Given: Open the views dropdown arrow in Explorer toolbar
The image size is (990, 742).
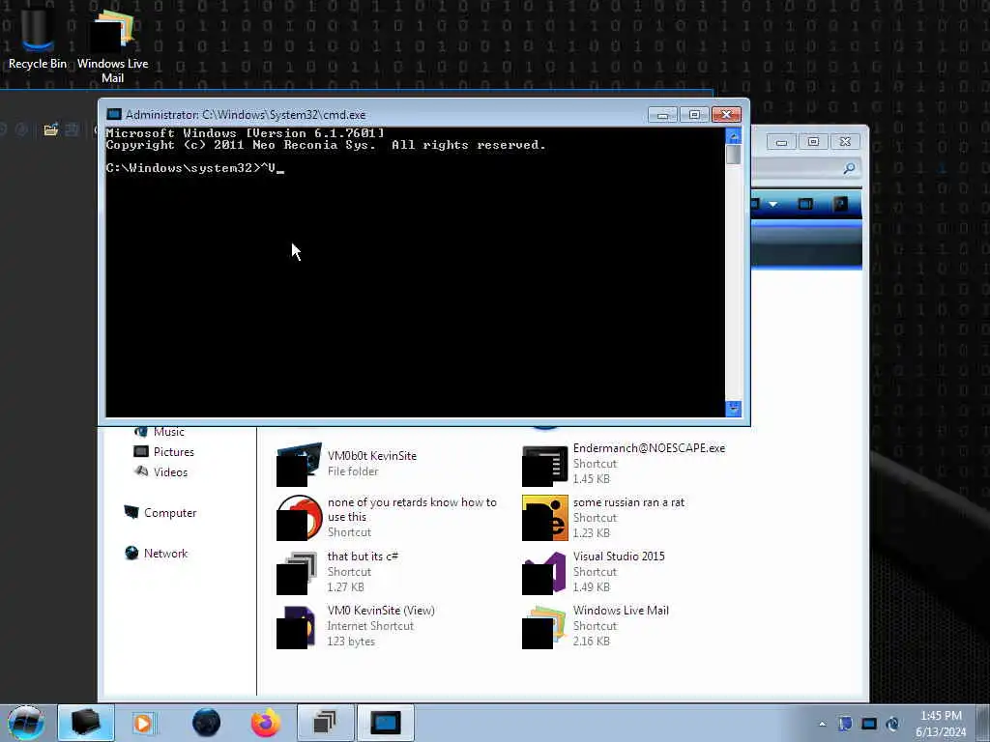Looking at the screenshot, I should 772,205.
